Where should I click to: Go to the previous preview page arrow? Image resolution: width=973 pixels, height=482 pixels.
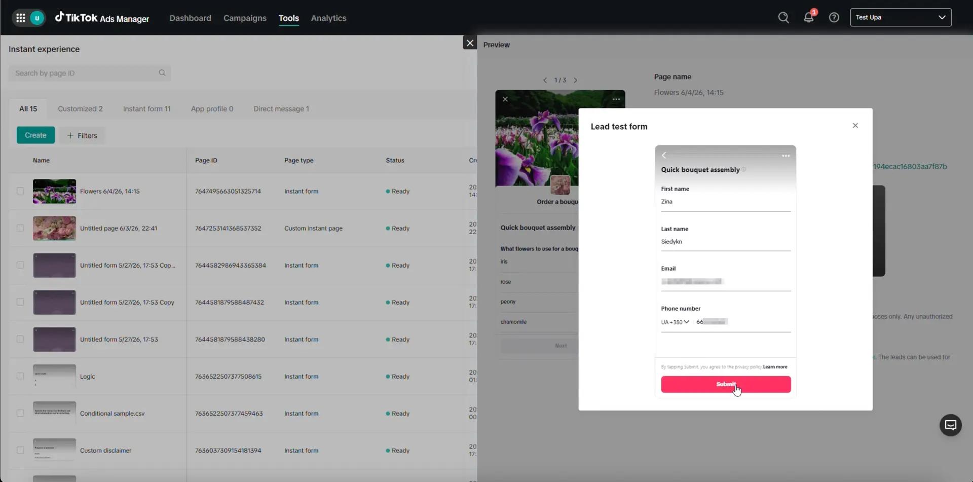[545, 80]
